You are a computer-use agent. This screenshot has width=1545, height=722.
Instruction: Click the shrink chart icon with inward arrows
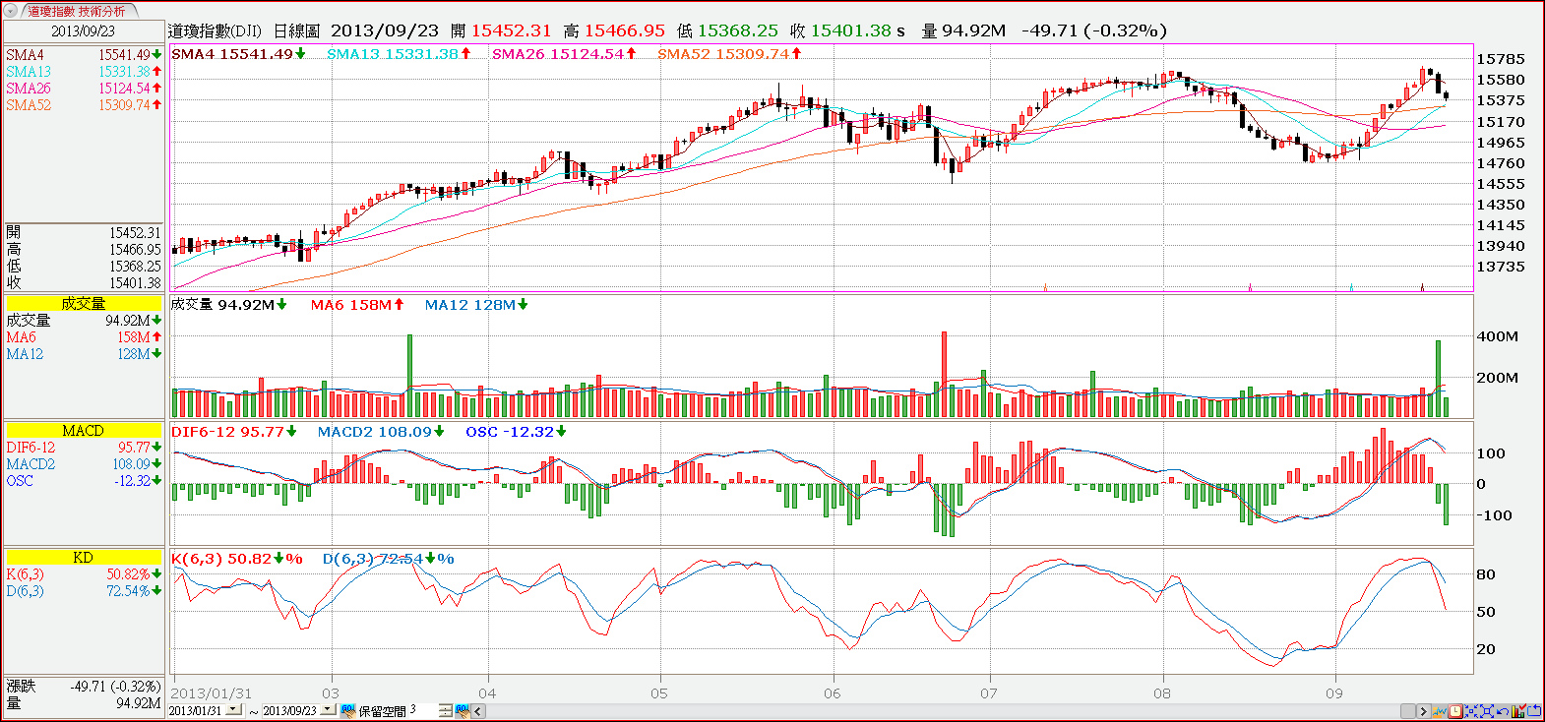(1471, 711)
